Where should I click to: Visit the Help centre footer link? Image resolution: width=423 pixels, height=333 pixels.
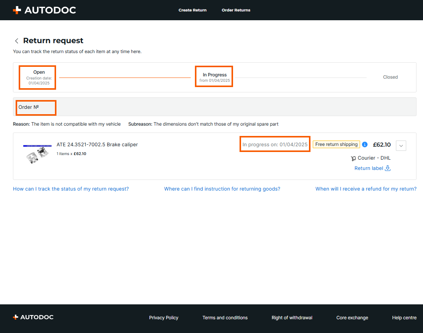pos(404,318)
